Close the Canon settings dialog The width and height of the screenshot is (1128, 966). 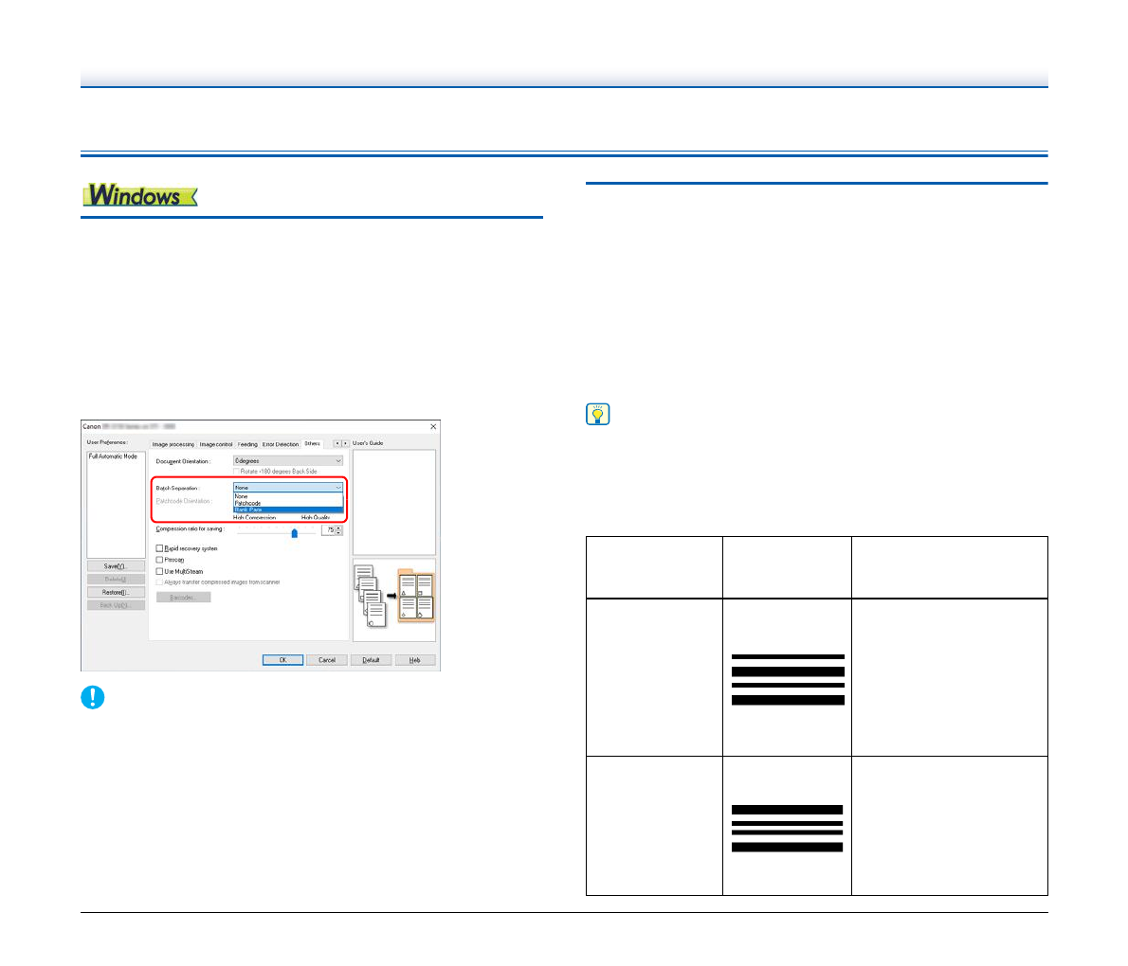click(434, 427)
